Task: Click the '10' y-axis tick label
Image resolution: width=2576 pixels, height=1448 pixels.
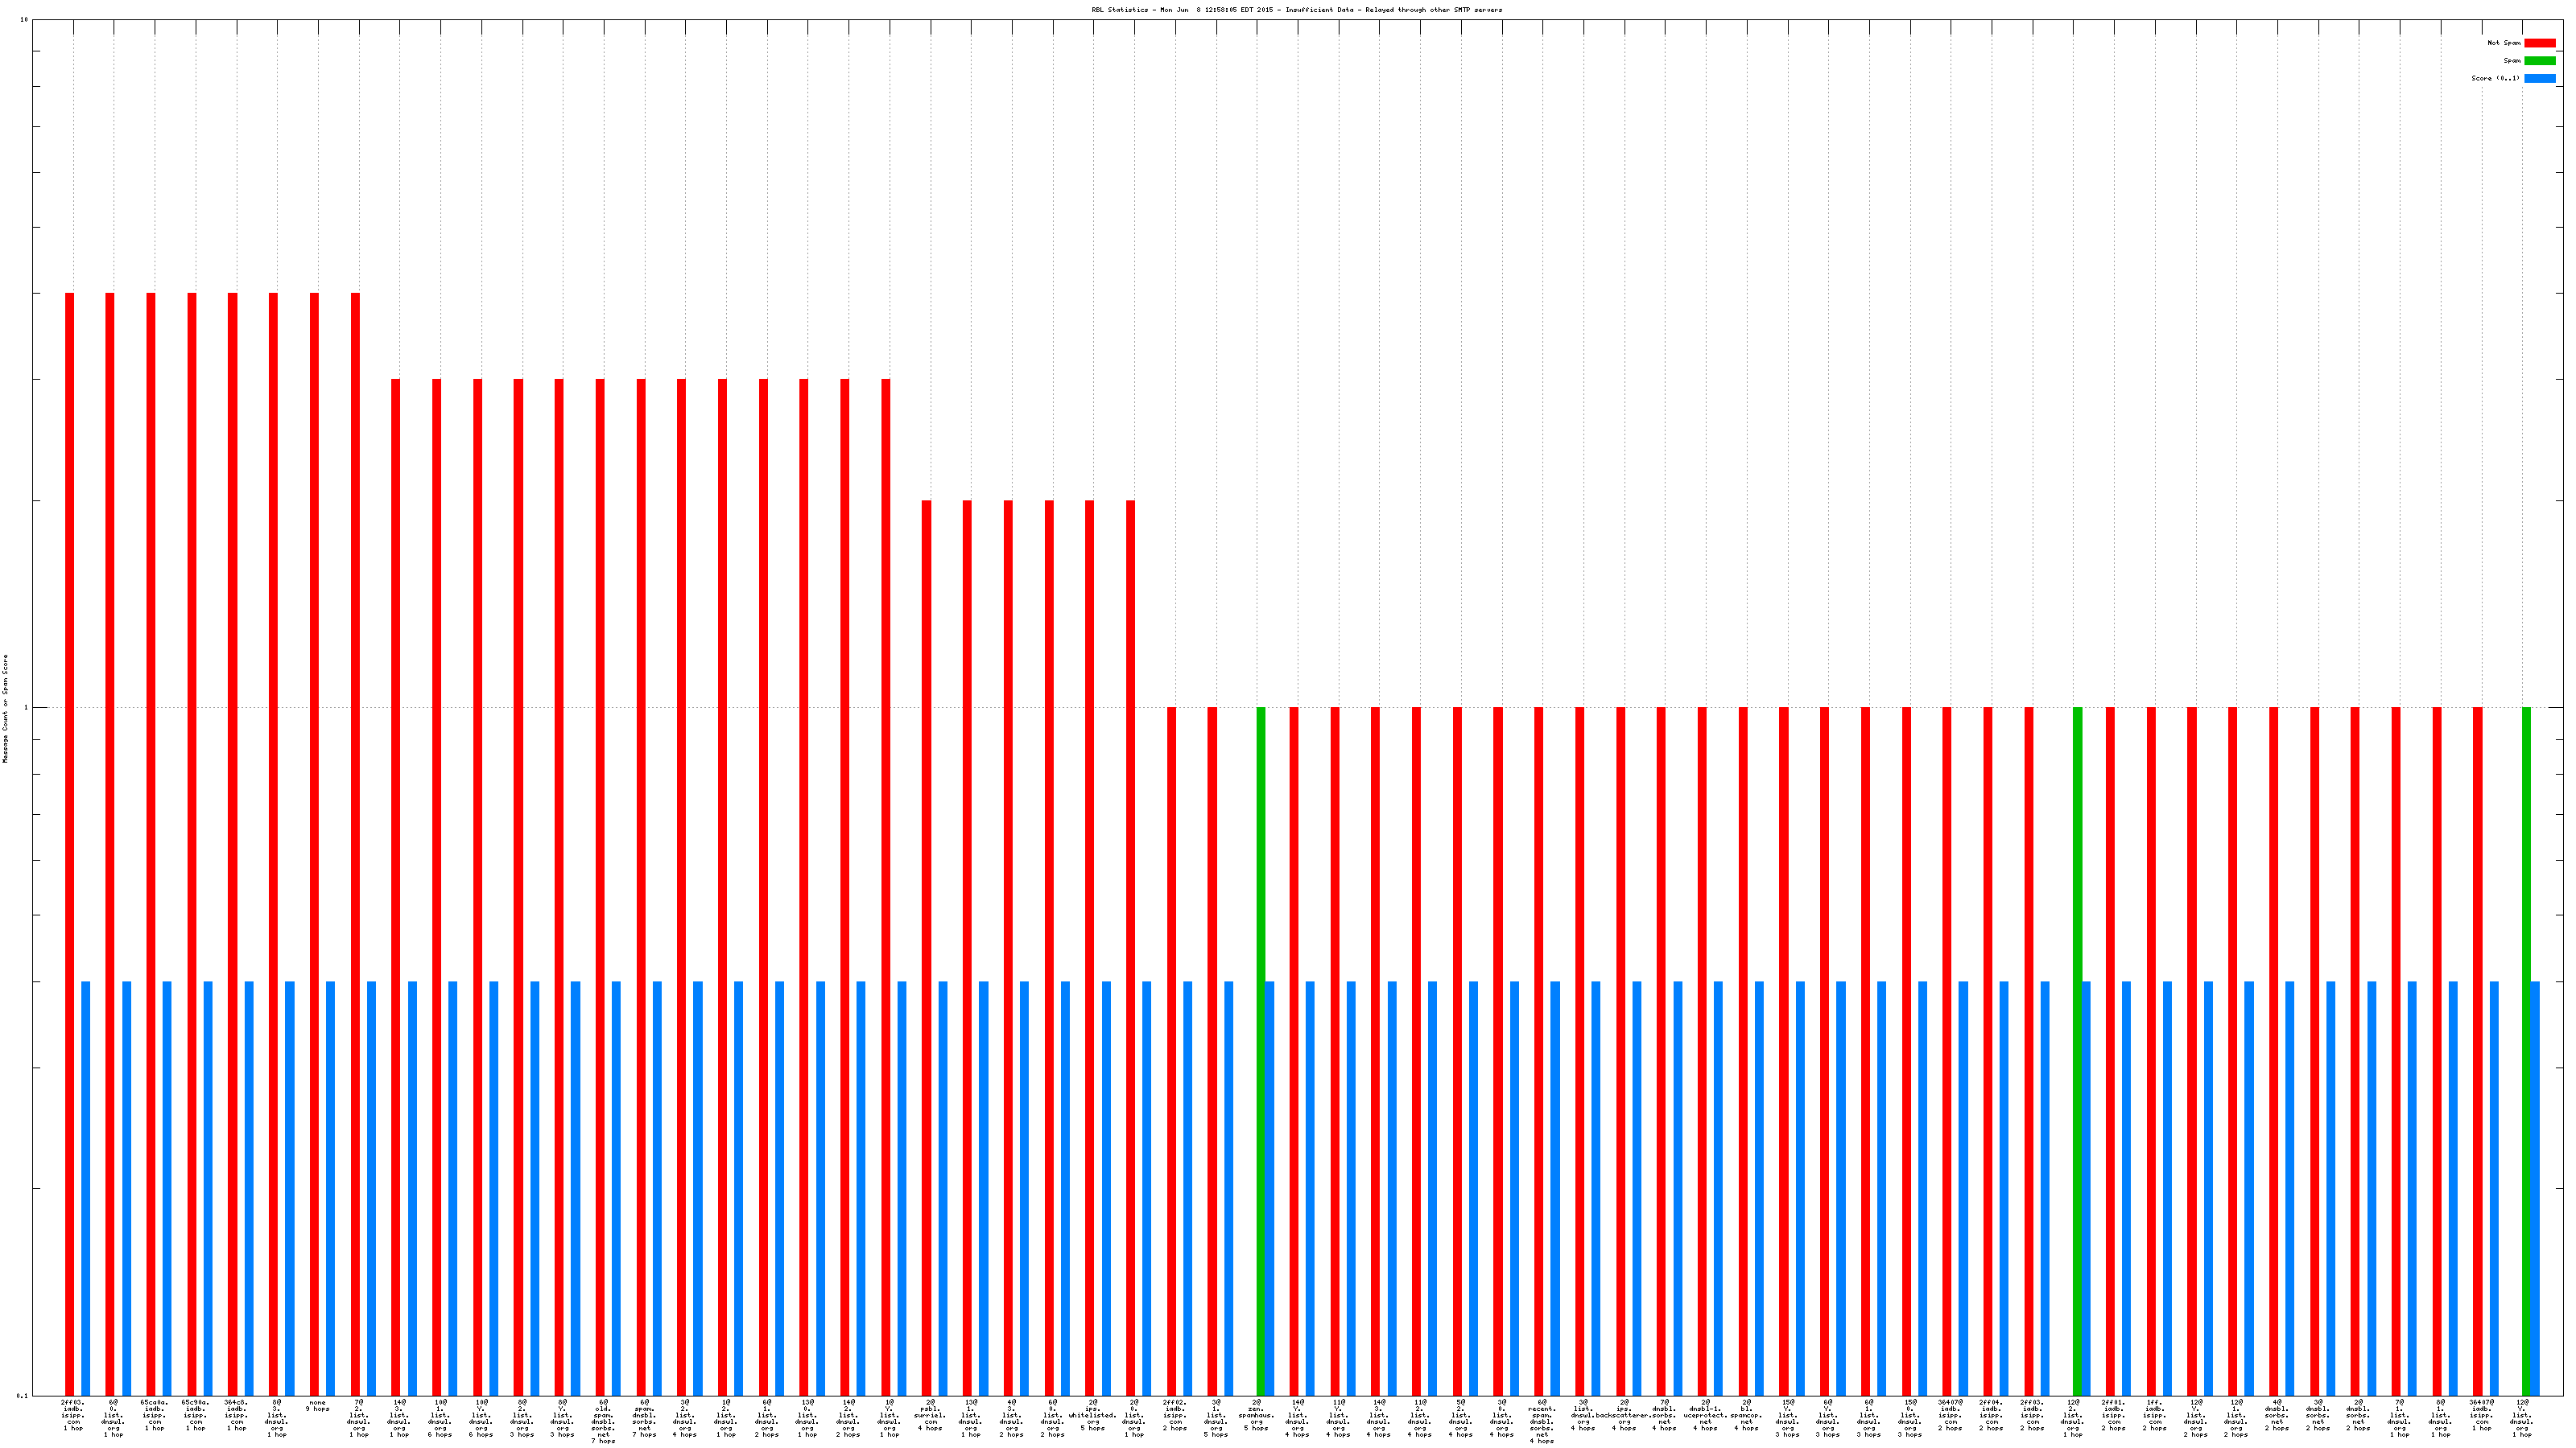Action: click(24, 20)
